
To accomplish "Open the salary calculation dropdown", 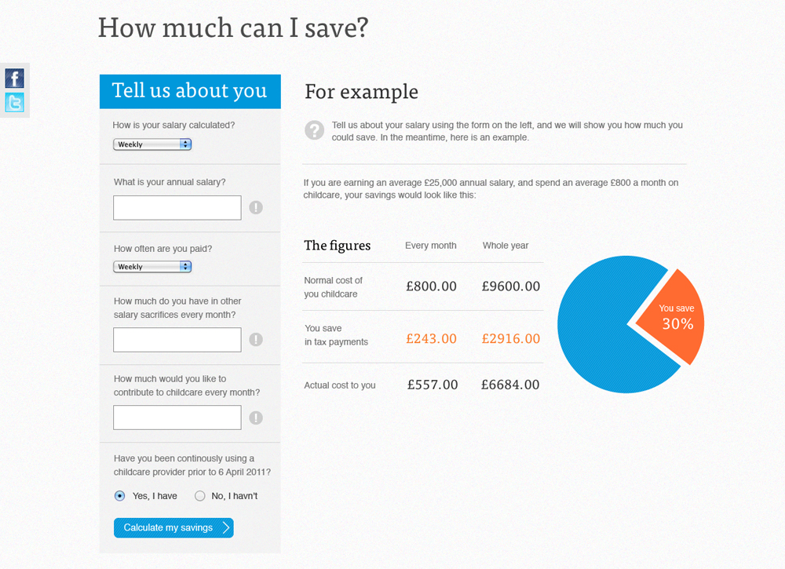I will point(152,144).
